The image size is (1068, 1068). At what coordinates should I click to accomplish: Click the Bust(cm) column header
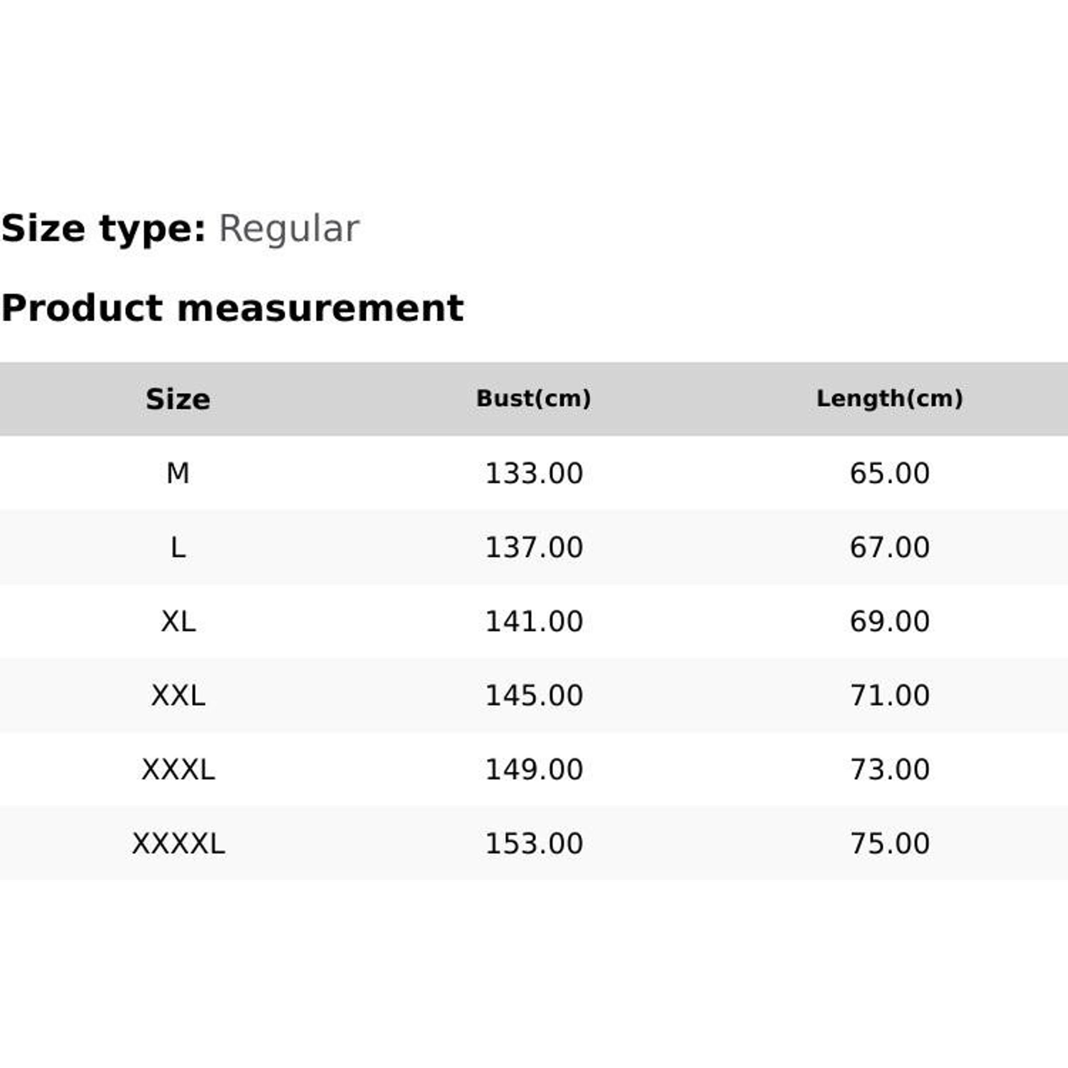pos(533,398)
